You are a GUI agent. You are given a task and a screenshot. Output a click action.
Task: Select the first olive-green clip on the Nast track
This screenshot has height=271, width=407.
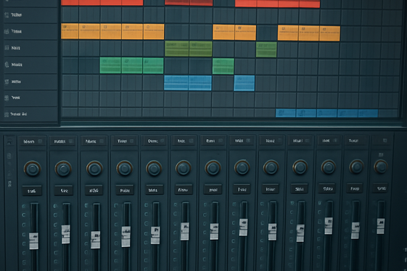coord(177,49)
